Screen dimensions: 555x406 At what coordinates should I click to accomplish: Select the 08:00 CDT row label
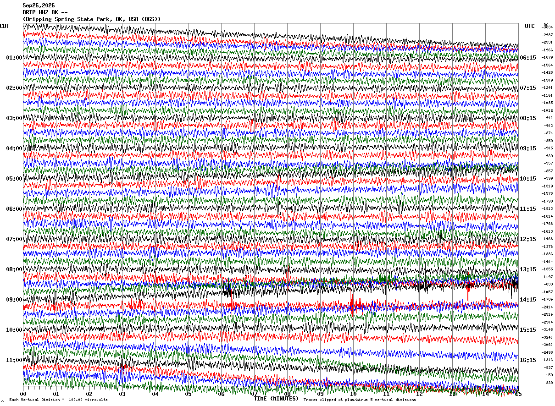[x=14, y=269]
